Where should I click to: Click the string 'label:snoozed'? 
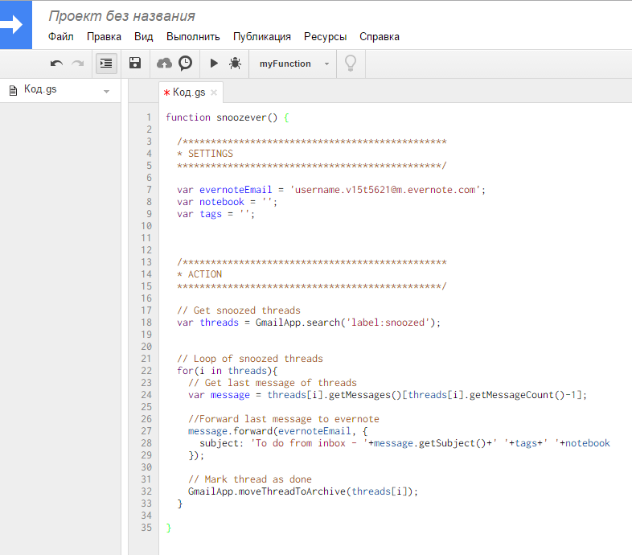coord(388,323)
